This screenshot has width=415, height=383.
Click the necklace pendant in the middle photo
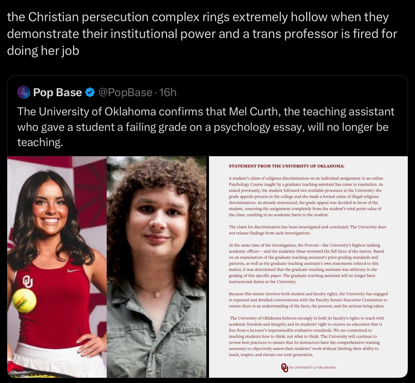[x=157, y=294]
